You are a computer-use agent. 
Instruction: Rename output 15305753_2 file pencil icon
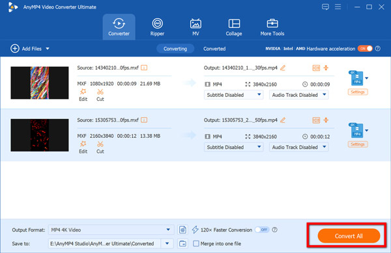point(283,120)
